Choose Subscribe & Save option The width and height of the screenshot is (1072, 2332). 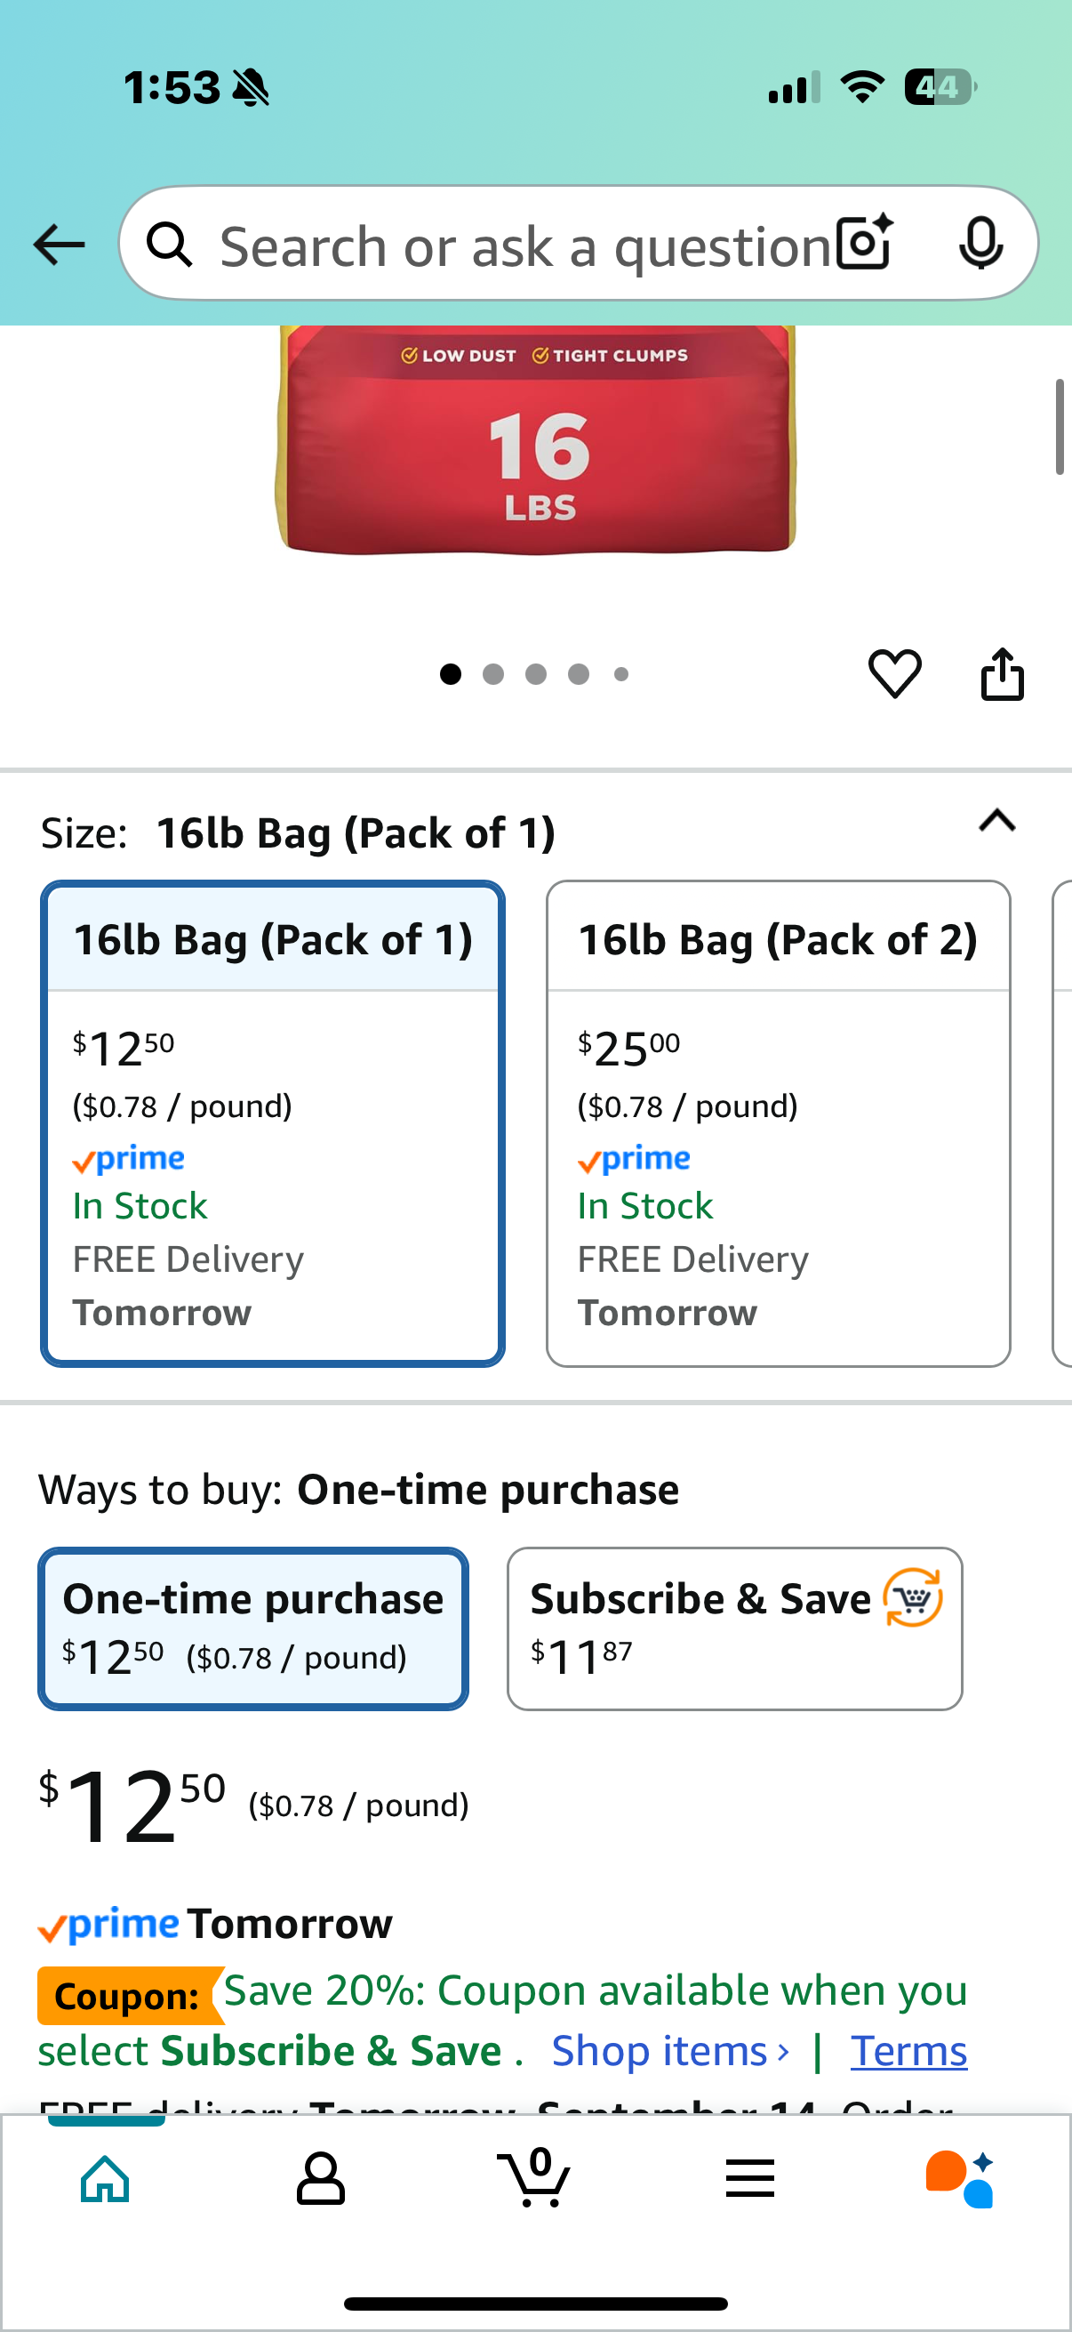coord(734,1628)
